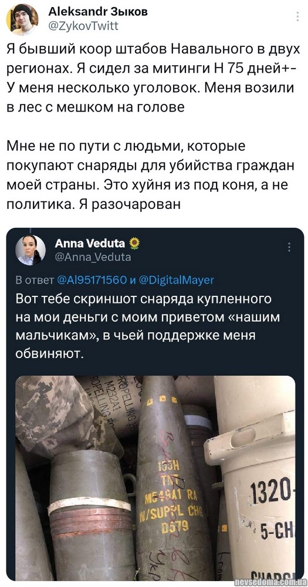The image size is (308, 587).
Task: Open the @ZykovTwitt handle
Action: [x=83, y=25]
